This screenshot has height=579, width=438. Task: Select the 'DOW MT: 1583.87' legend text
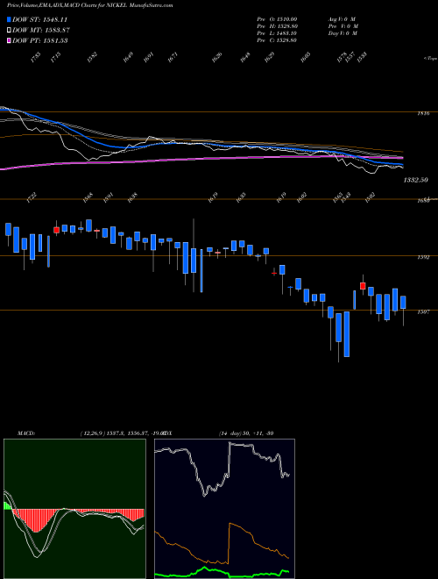click(x=41, y=31)
